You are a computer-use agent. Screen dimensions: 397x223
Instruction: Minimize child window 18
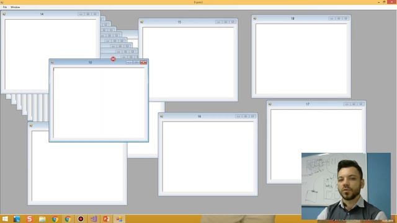click(332, 19)
